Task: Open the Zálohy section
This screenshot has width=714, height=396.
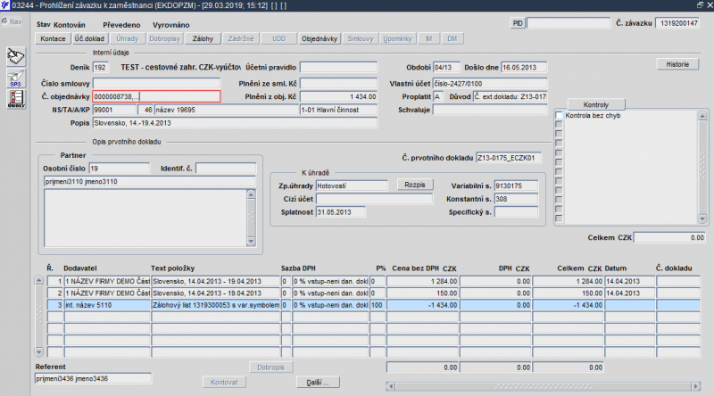Action: (x=203, y=39)
